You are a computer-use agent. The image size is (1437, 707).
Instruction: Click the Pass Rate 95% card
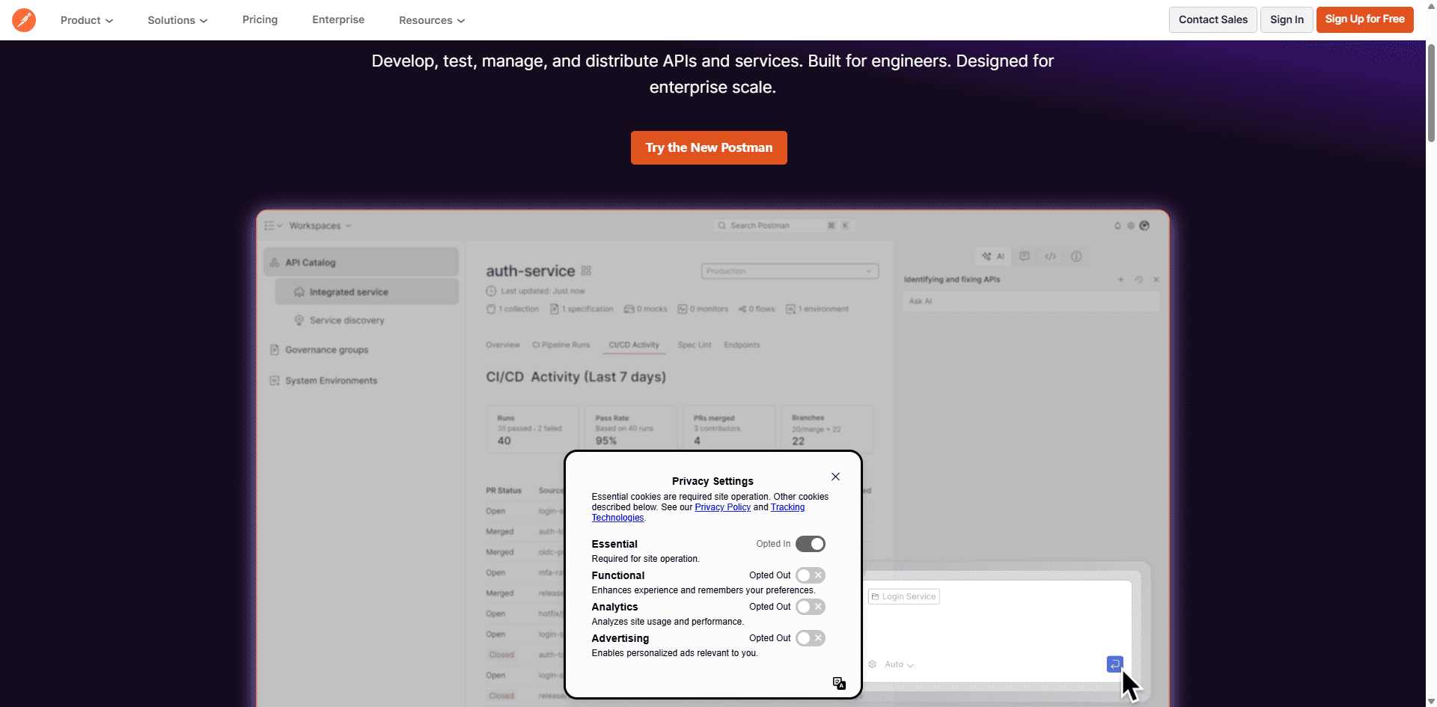tap(630, 429)
